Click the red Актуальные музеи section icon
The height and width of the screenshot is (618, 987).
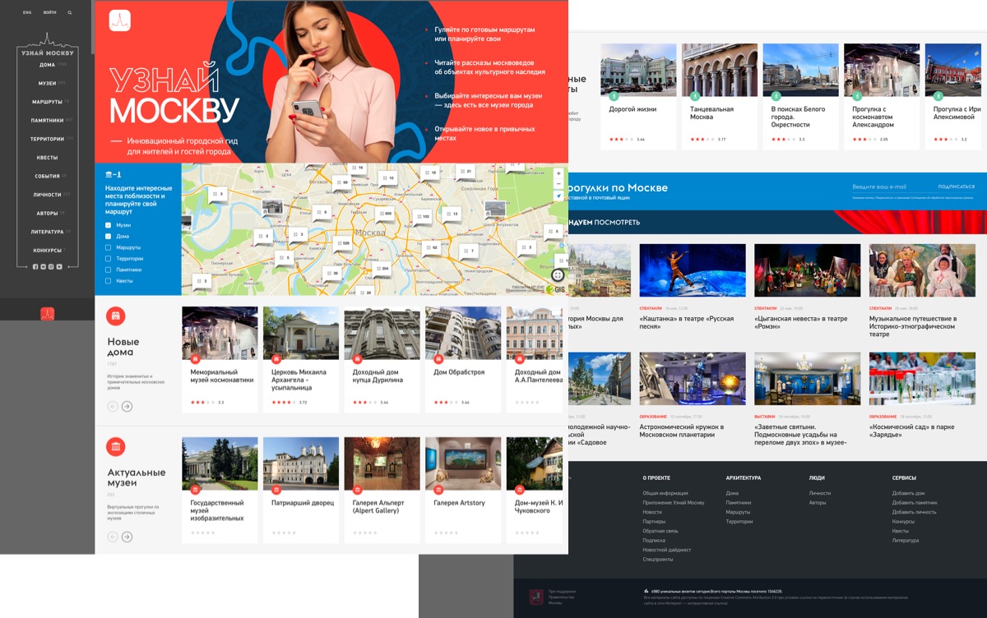click(x=116, y=446)
